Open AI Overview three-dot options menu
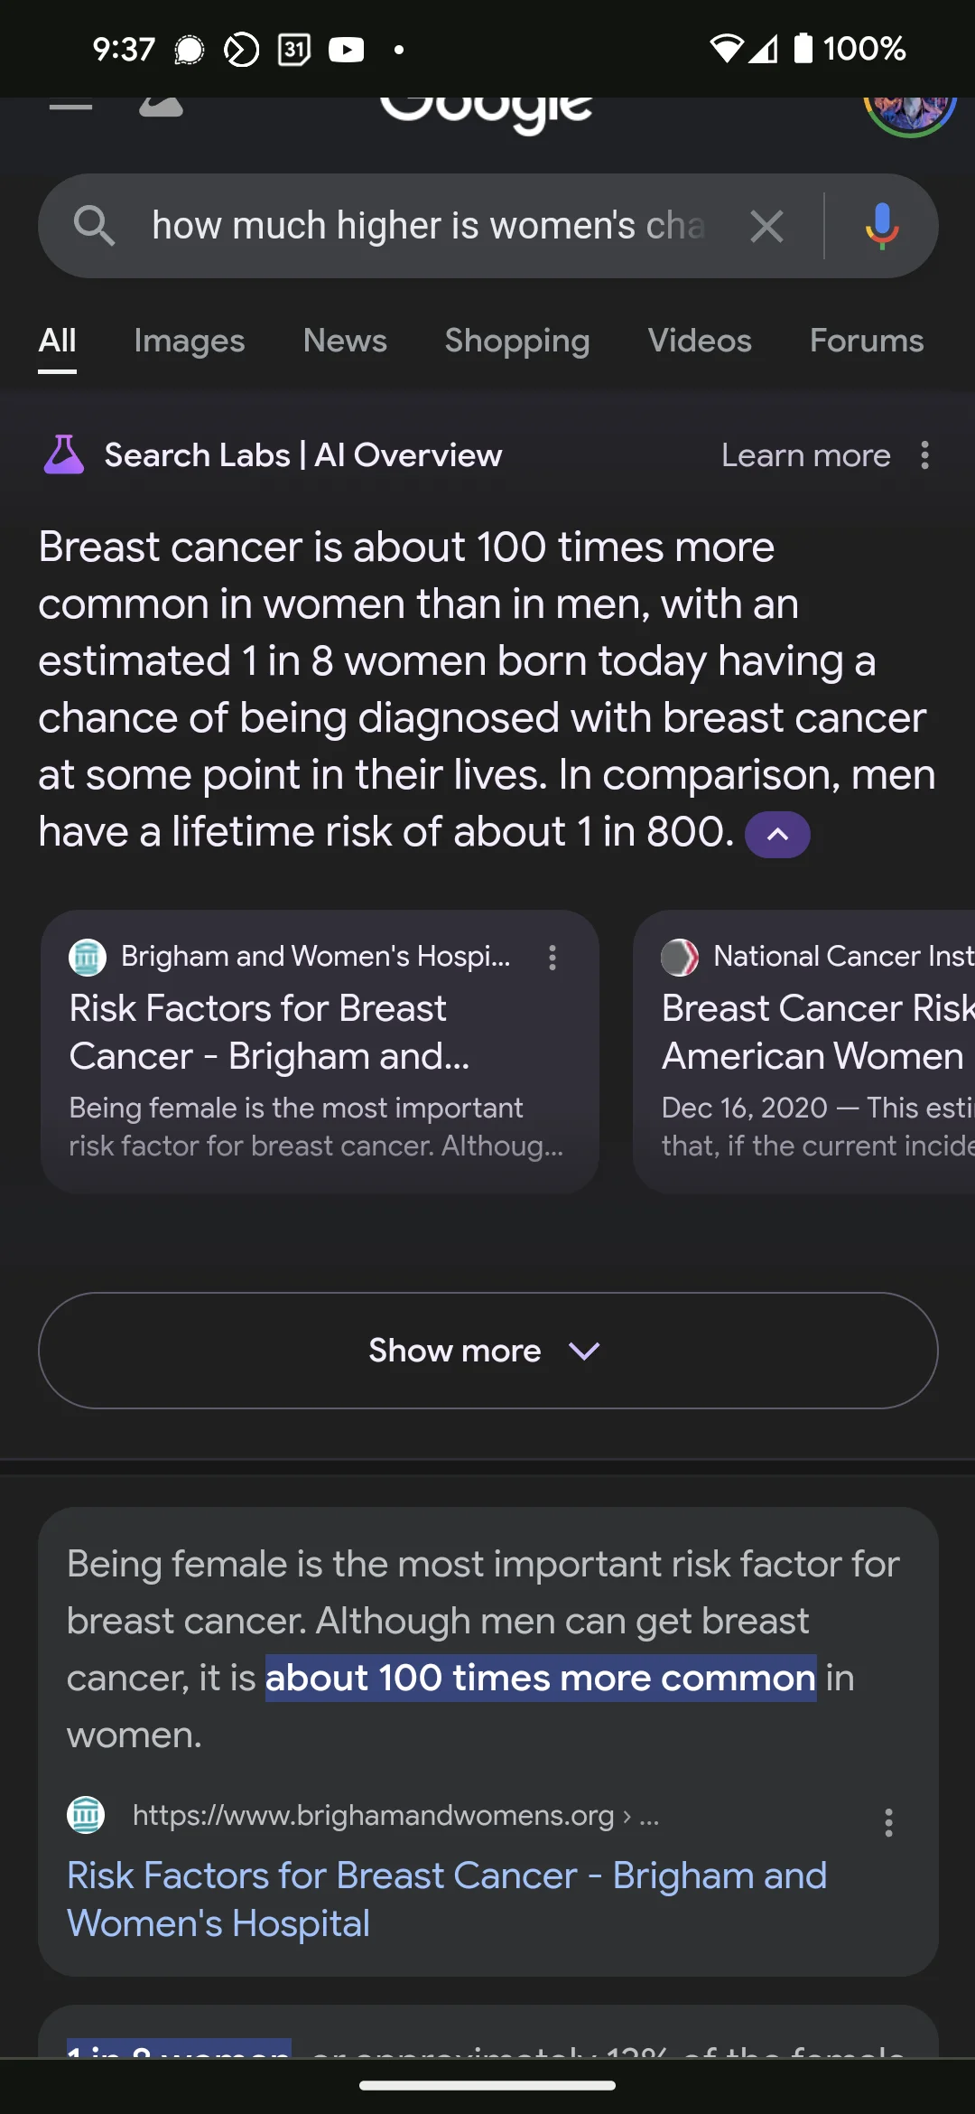The width and height of the screenshot is (975, 2114). [x=924, y=455]
